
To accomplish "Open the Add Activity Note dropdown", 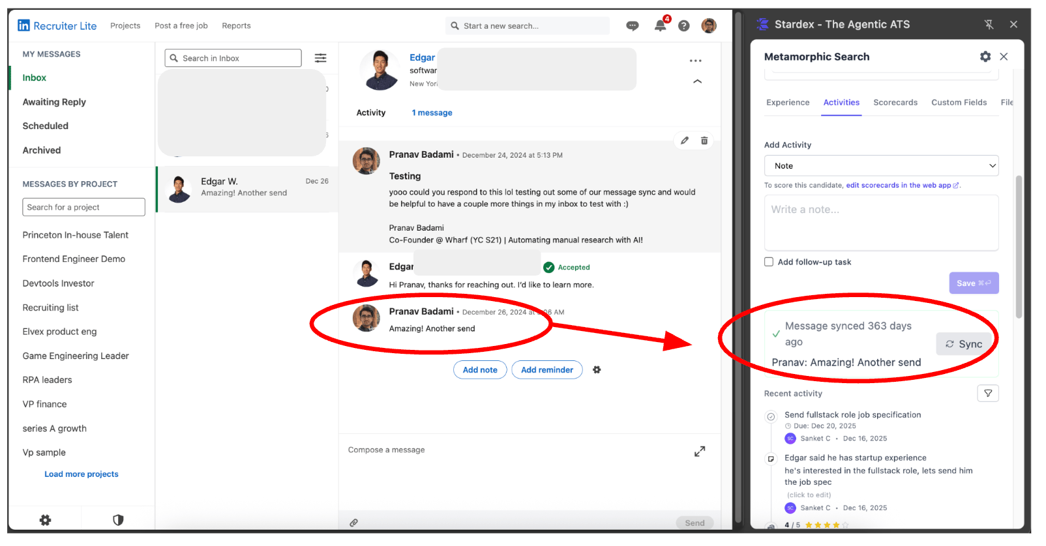I will click(881, 165).
